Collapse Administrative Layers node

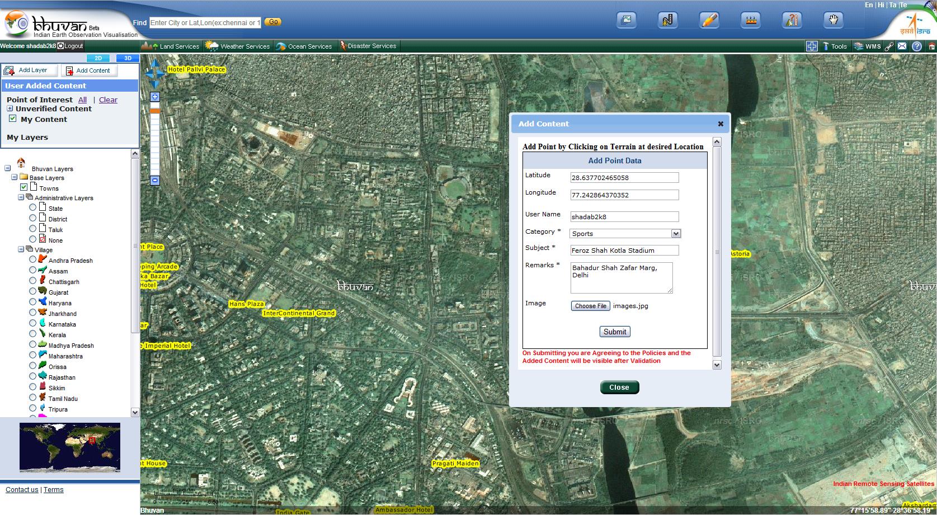(21, 197)
